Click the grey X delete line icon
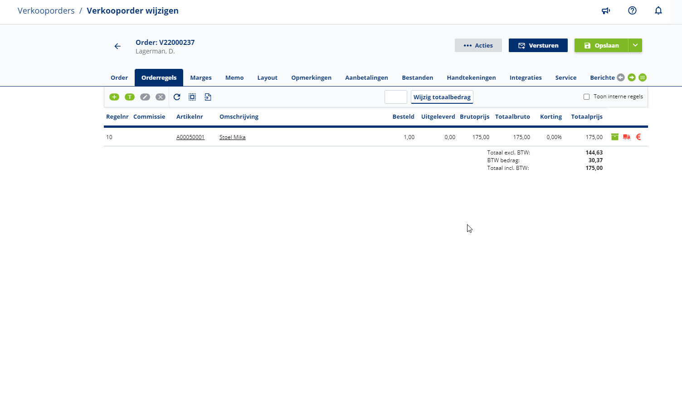This screenshot has width=682, height=415. point(161,97)
